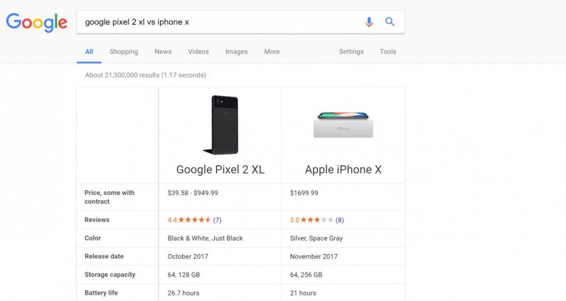Open the 8 reviews link for iPhone
This screenshot has height=301, width=566.
coord(340,221)
